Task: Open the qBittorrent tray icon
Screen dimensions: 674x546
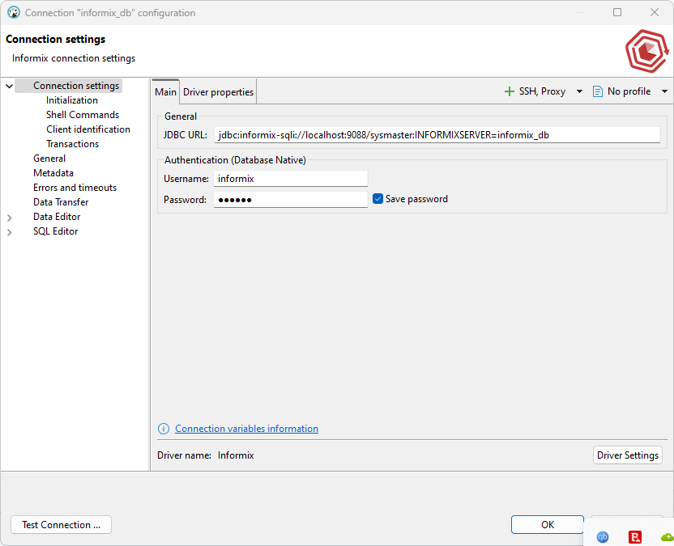Action: [603, 536]
